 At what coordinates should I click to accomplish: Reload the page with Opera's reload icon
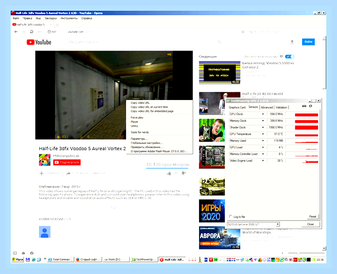pyautogui.click(x=32, y=32)
